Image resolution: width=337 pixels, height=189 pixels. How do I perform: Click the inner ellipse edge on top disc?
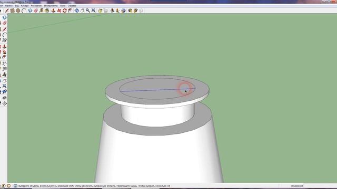pos(157,99)
